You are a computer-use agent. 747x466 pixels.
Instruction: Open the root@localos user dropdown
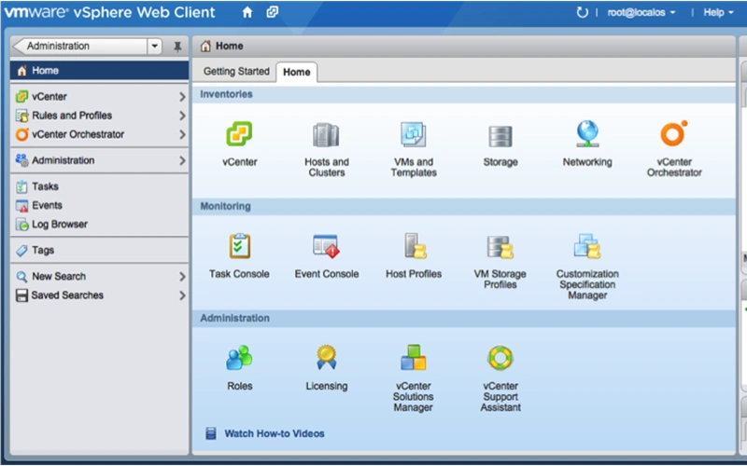[x=641, y=13]
